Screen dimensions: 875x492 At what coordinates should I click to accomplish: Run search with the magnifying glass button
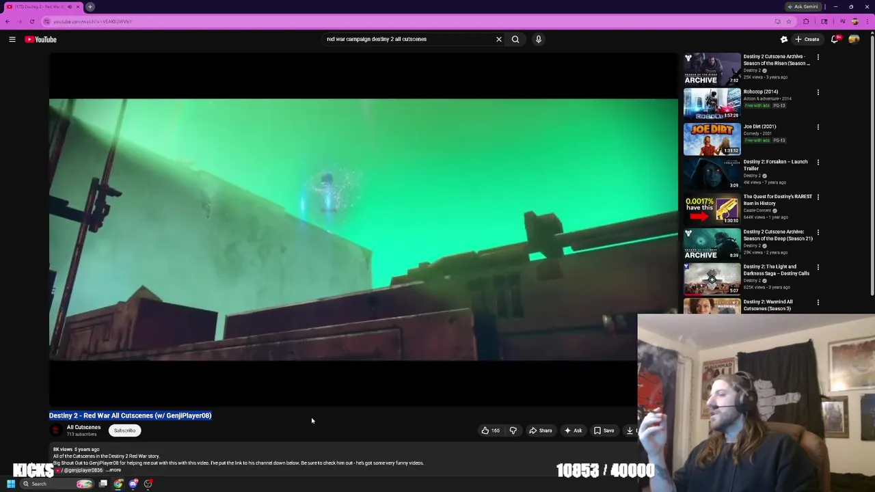click(515, 39)
